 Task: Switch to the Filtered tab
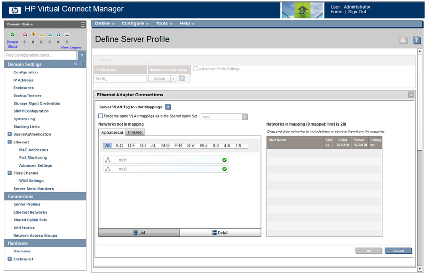[x=135, y=132]
